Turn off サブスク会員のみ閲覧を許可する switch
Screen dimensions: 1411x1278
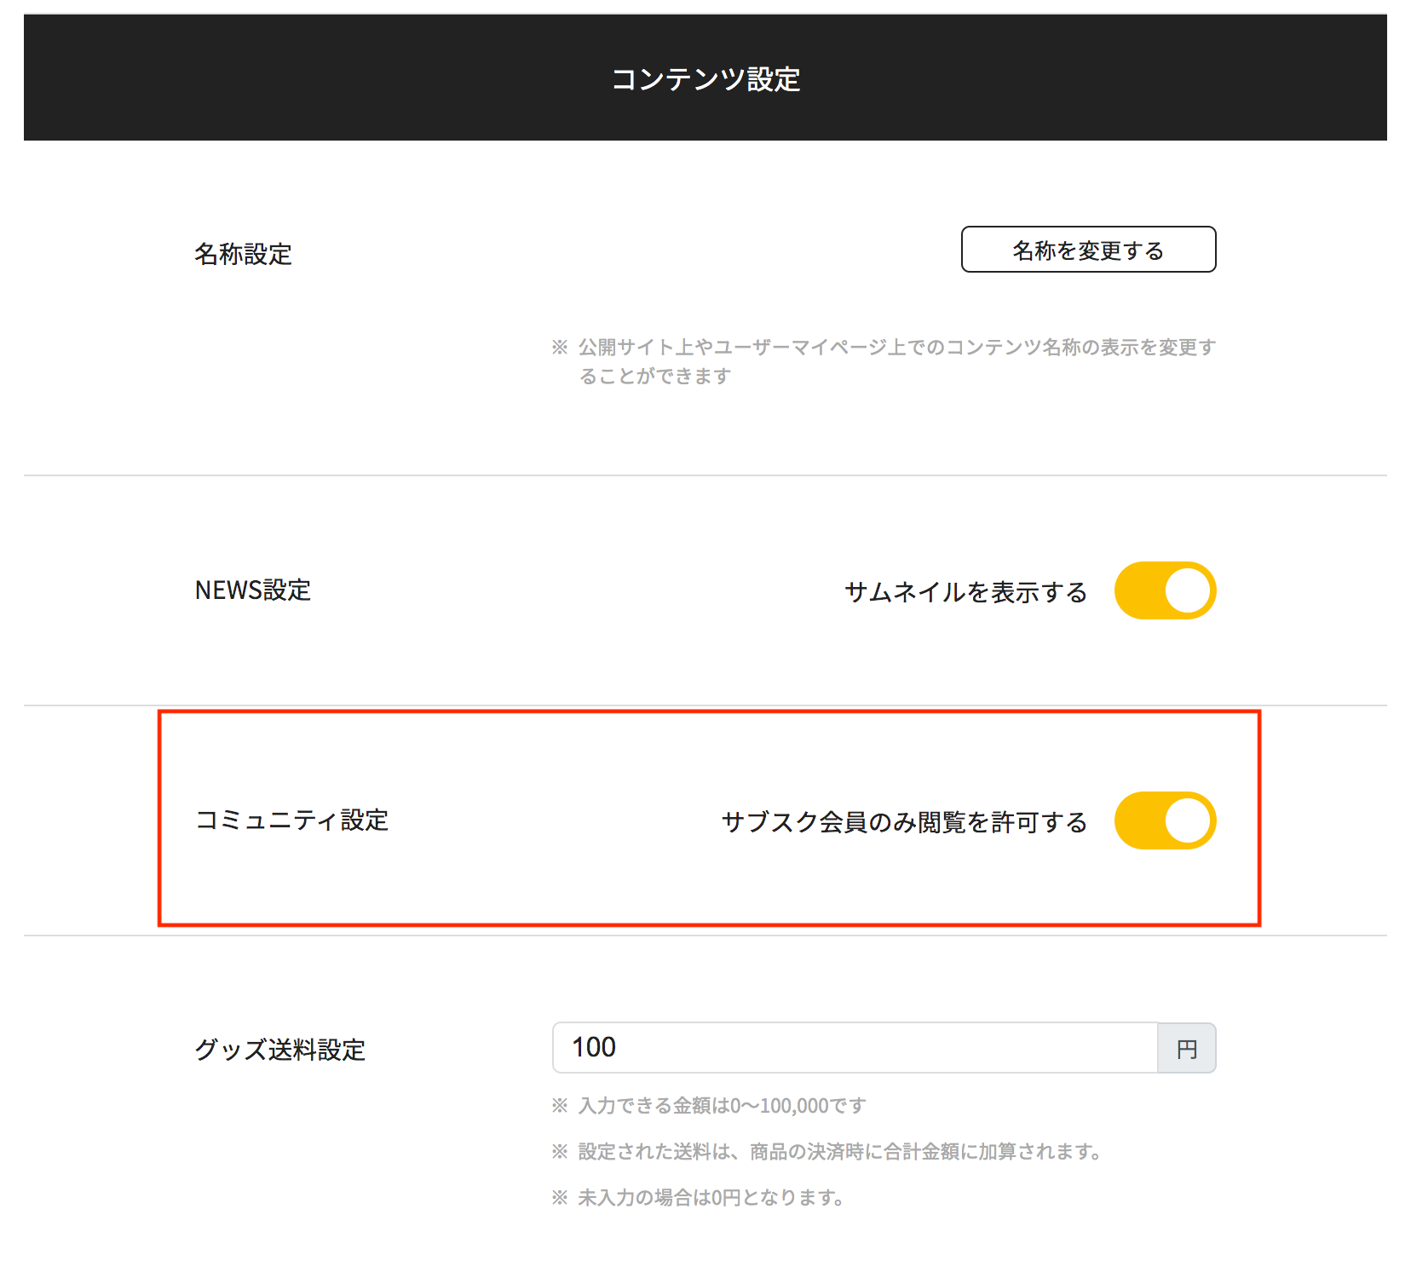(1165, 820)
